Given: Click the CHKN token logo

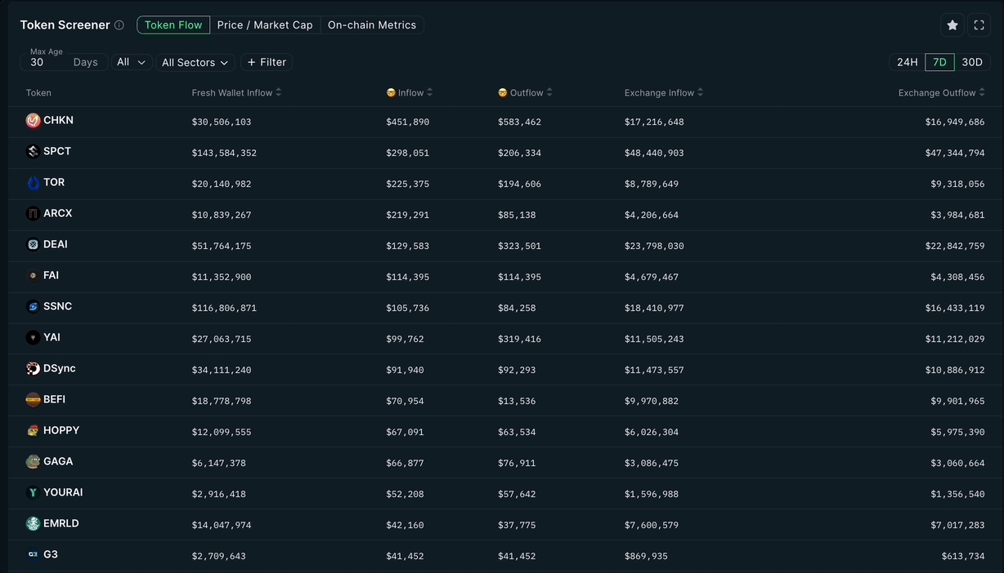Looking at the screenshot, I should (33, 121).
